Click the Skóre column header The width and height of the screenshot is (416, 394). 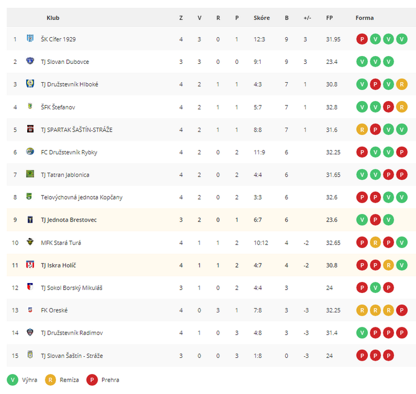coord(262,18)
